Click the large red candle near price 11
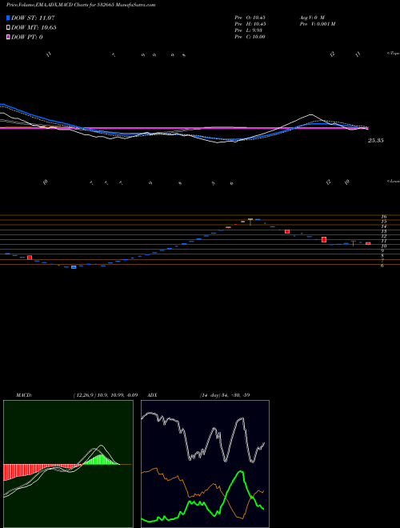Image resolution: width=400 pixels, height=528 pixels. [324, 239]
